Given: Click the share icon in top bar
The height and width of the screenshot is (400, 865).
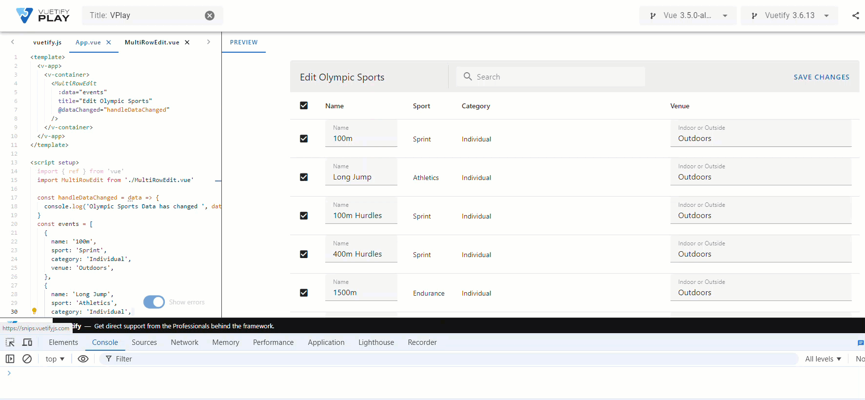Looking at the screenshot, I should (855, 16).
